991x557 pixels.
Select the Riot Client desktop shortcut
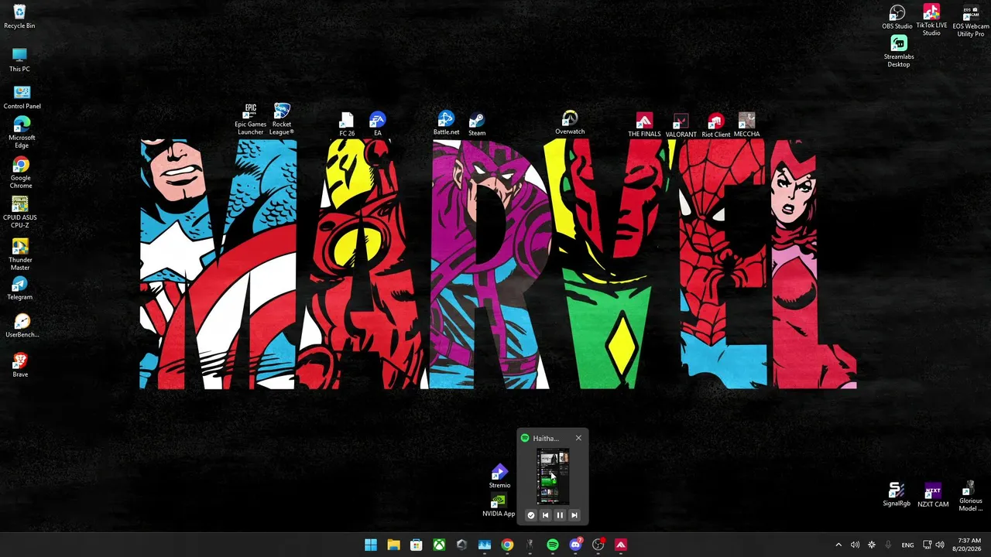[x=715, y=125]
